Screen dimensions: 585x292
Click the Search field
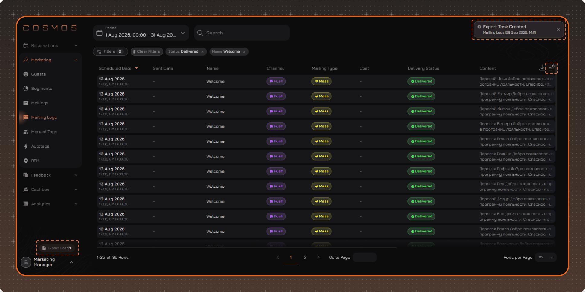tap(242, 33)
